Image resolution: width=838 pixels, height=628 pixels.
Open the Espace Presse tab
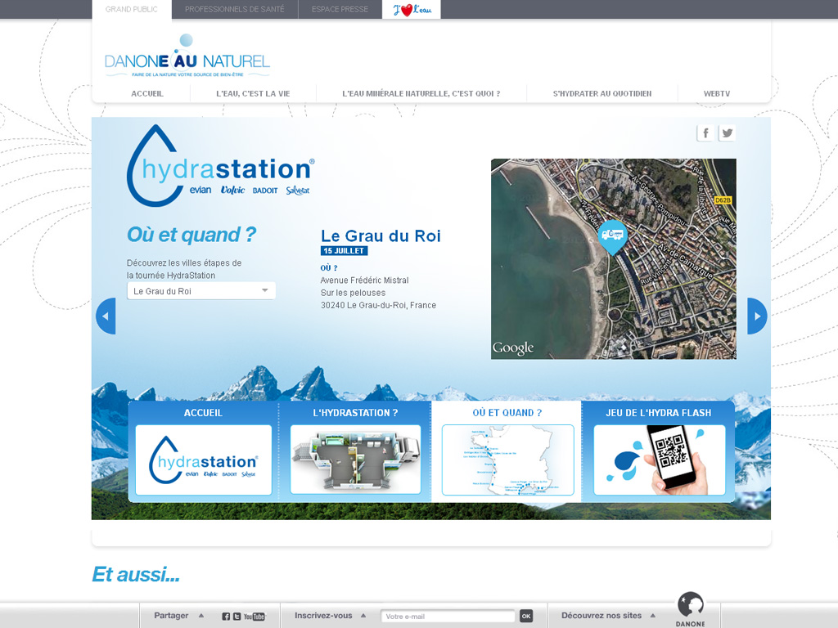pyautogui.click(x=340, y=10)
